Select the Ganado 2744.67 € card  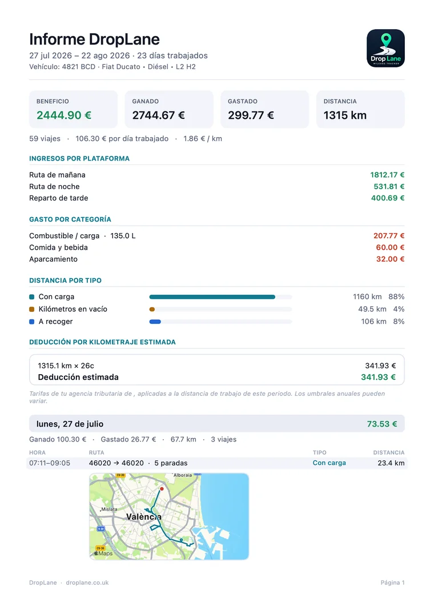point(169,109)
